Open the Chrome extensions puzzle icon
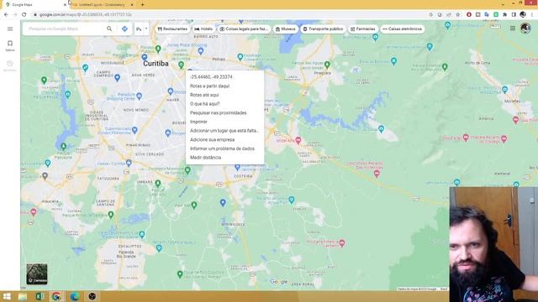The width and height of the screenshot is (538, 302). [x=504, y=15]
